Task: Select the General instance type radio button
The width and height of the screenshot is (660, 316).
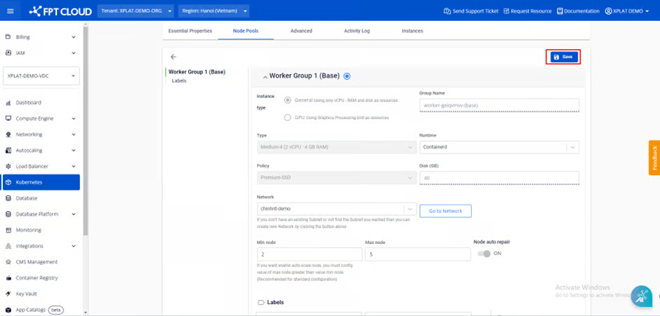Action: (x=287, y=100)
